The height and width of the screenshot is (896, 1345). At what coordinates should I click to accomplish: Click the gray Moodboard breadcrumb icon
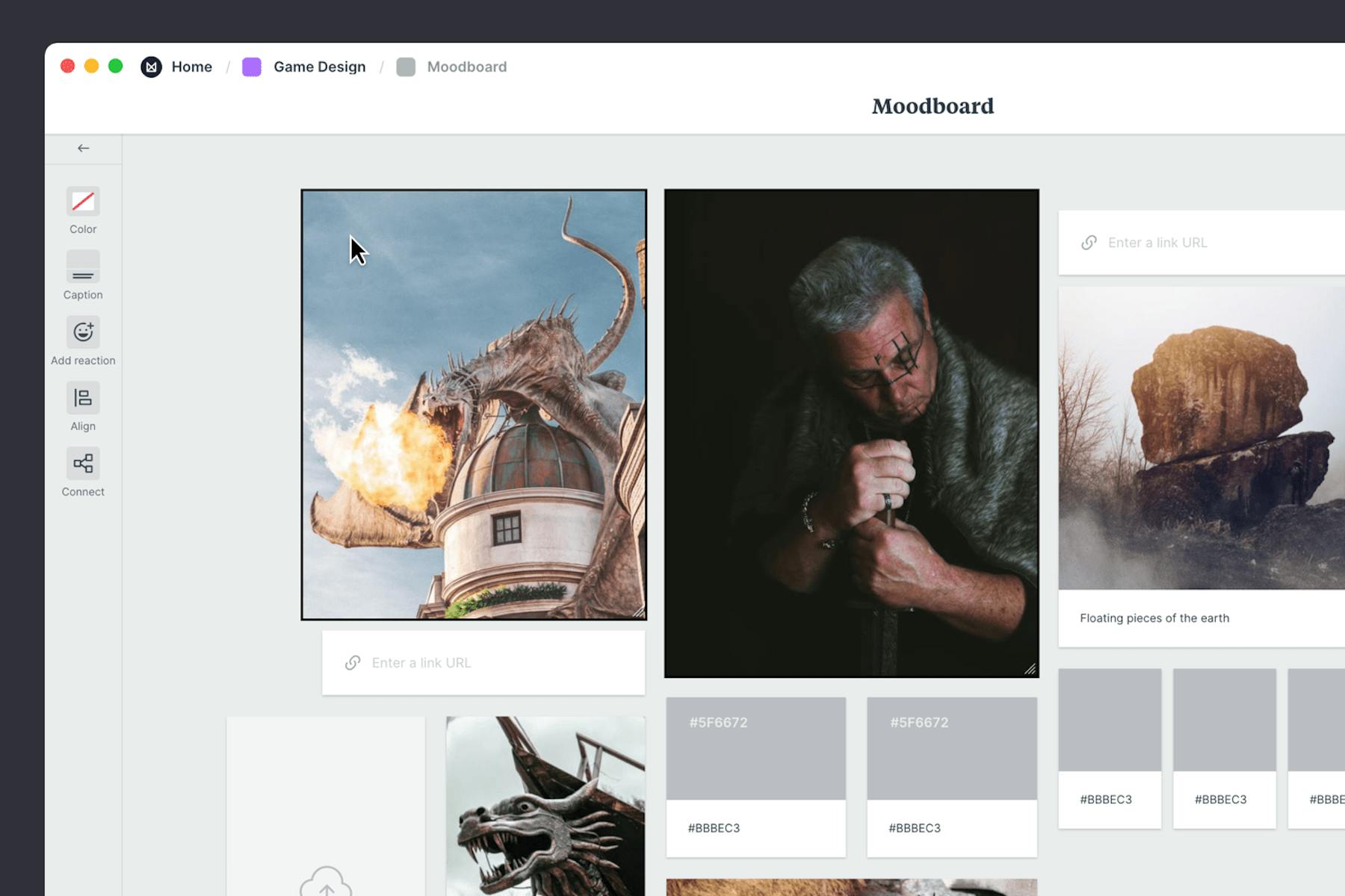pos(406,66)
